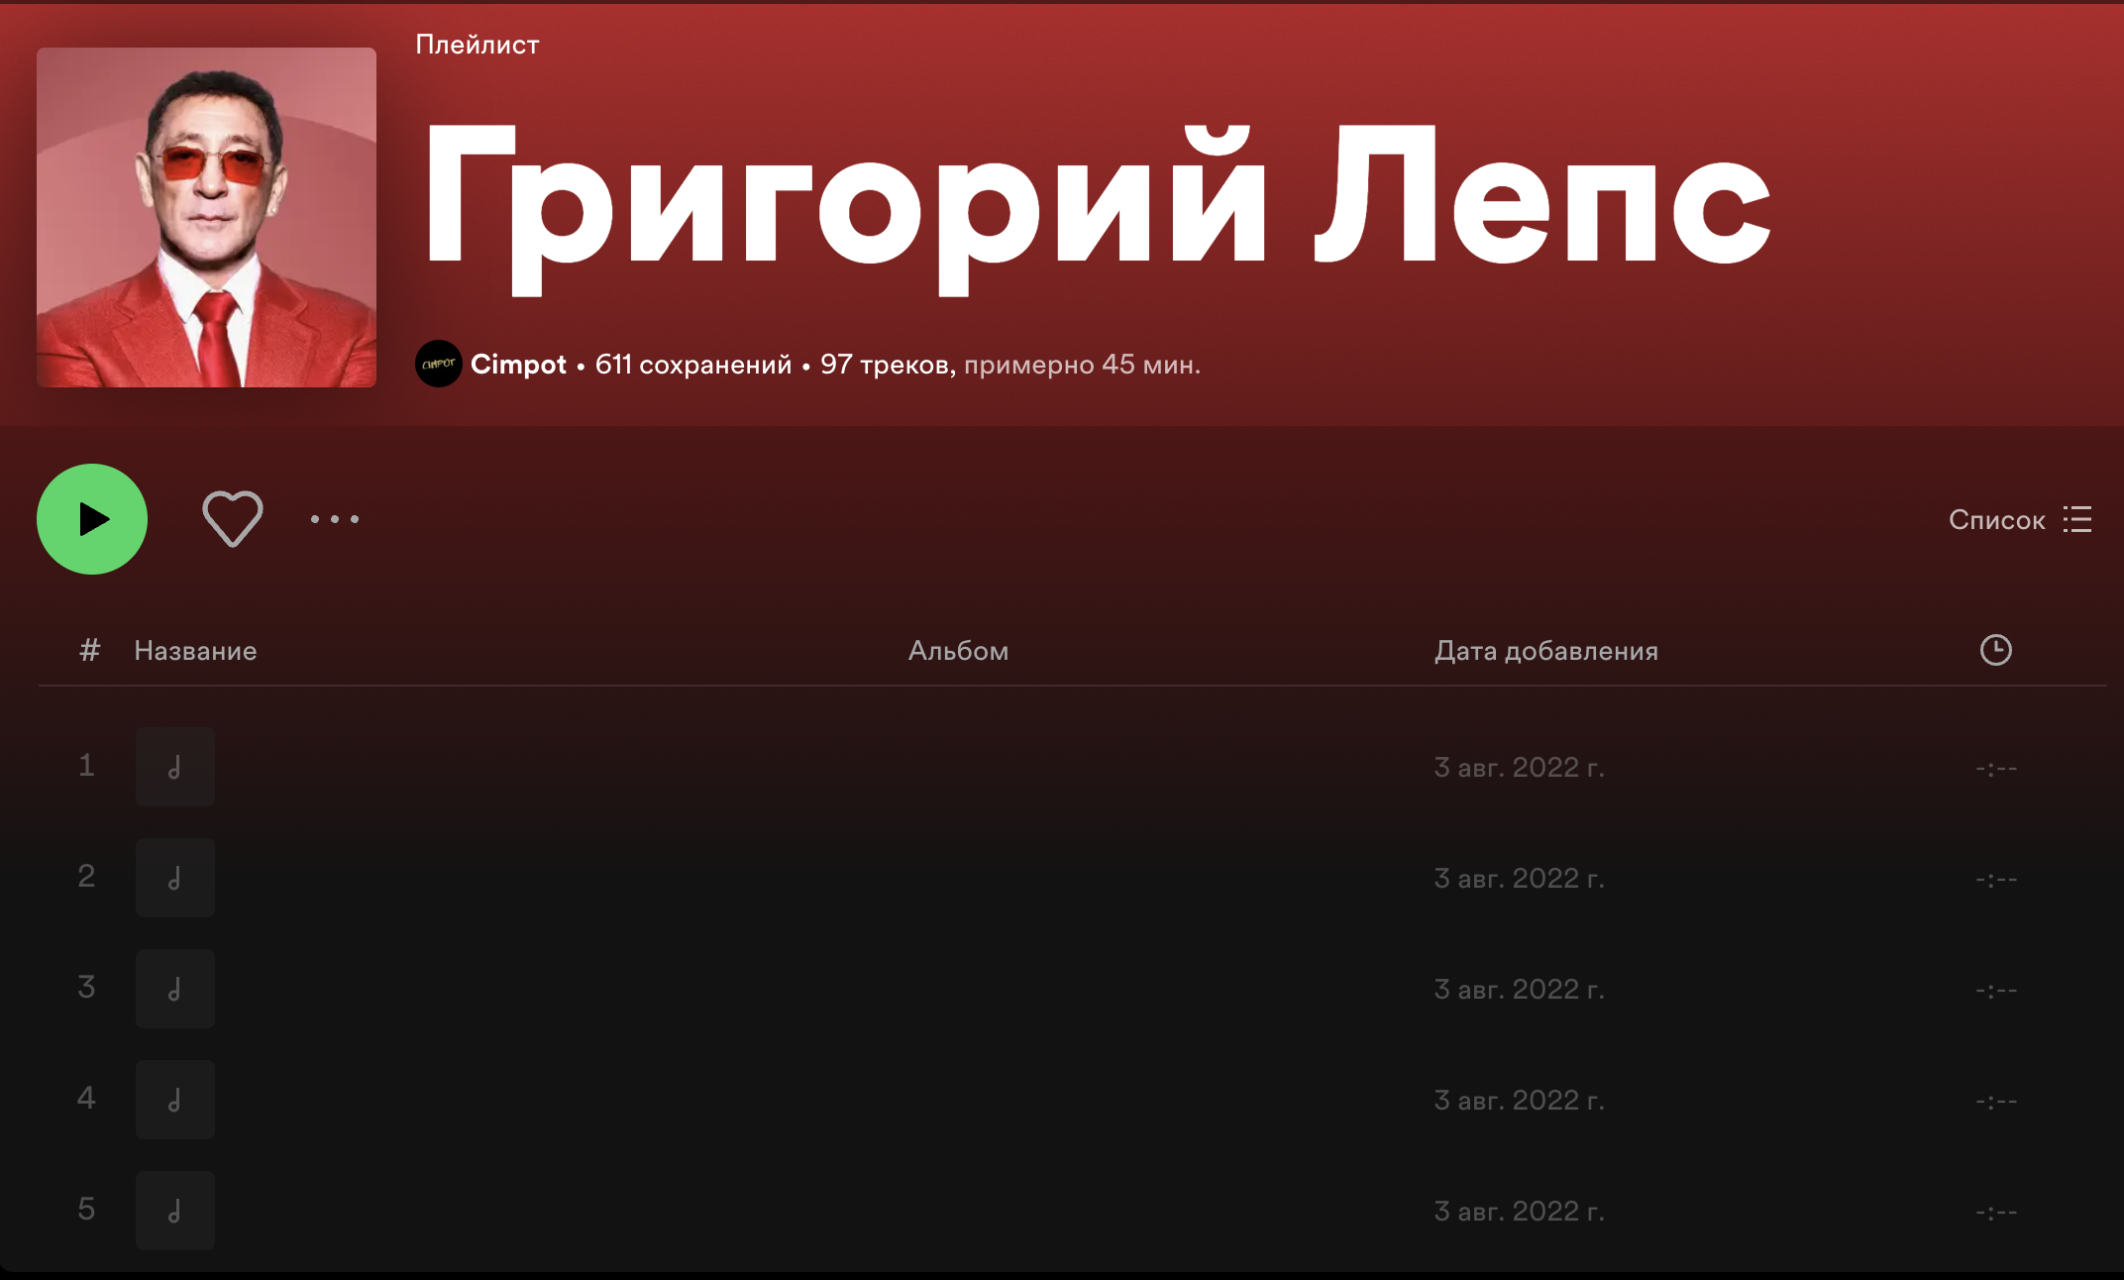Viewport: 2124px width, 1280px height.
Task: Click the date 3 авг. 2022 on track 2
Action: point(1520,878)
